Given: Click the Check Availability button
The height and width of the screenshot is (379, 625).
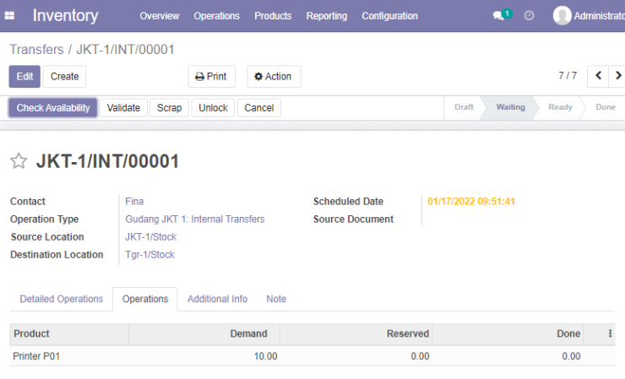Looking at the screenshot, I should (53, 108).
